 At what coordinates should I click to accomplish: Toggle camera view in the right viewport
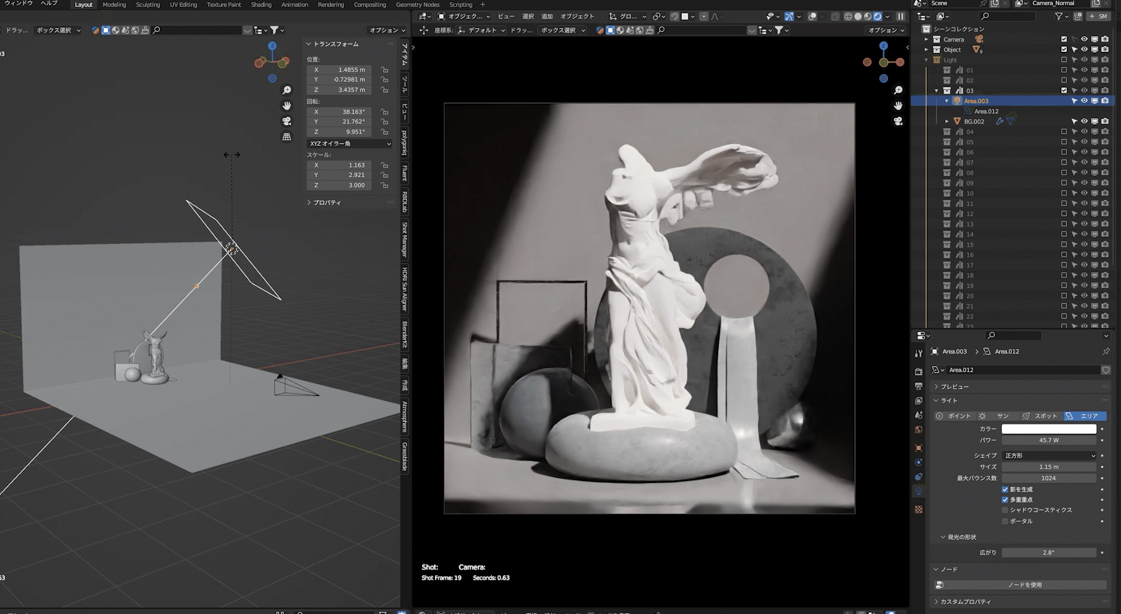(x=898, y=121)
